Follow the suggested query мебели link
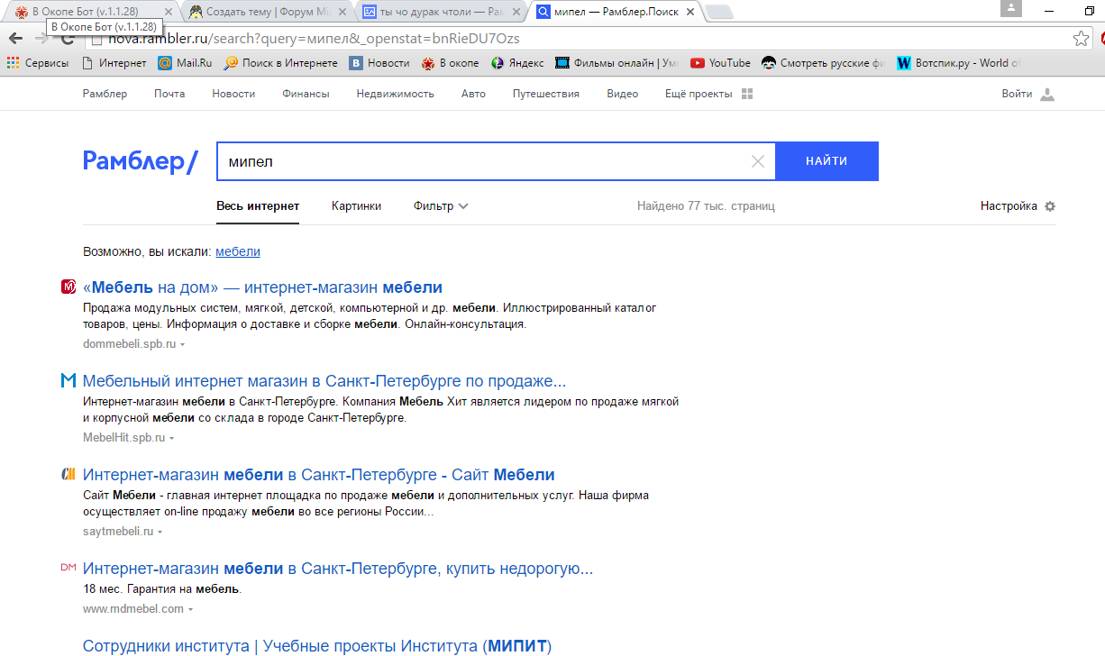 tap(238, 251)
